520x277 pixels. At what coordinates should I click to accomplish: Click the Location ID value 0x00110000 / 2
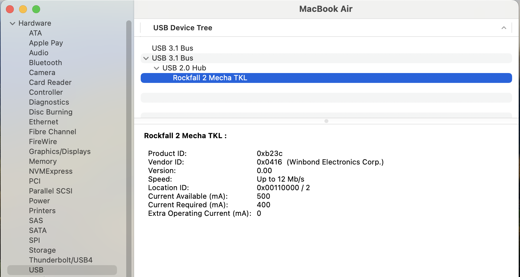[283, 188]
